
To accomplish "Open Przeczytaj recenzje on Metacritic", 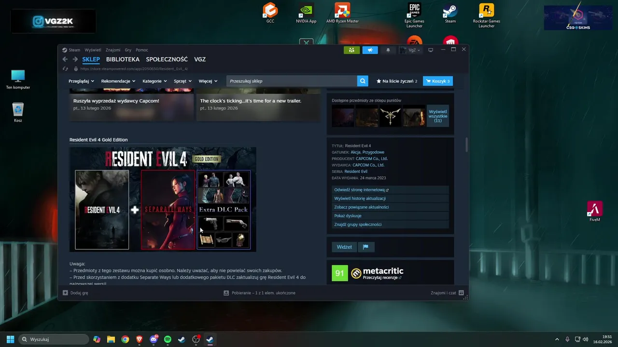I will point(382,278).
